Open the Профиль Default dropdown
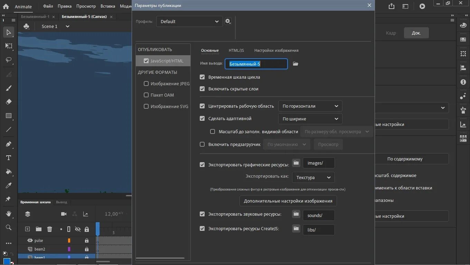This screenshot has width=470, height=265. click(189, 21)
